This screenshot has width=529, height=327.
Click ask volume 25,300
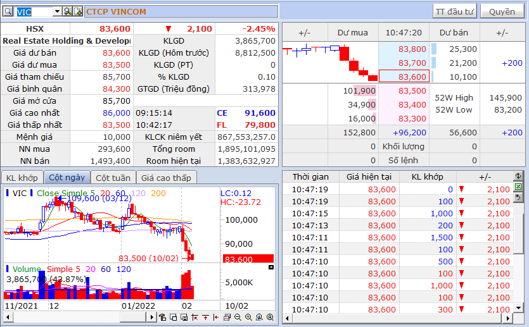[x=463, y=49]
